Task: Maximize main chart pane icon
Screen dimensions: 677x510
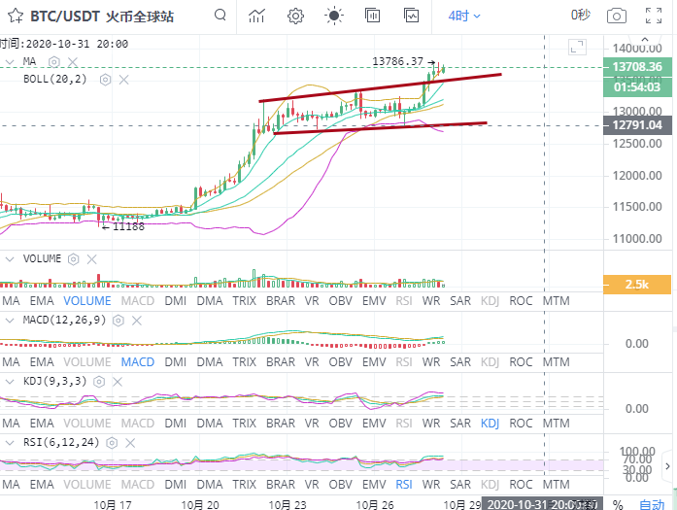Action: pos(577,47)
